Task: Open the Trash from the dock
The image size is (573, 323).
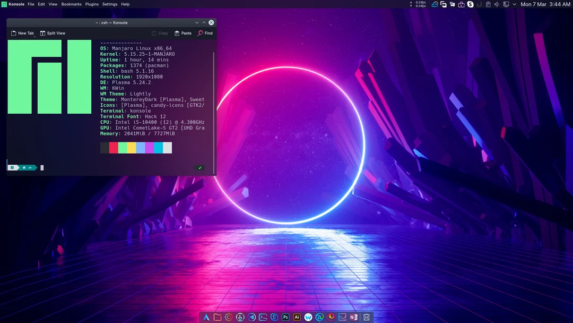Action: pos(366,317)
